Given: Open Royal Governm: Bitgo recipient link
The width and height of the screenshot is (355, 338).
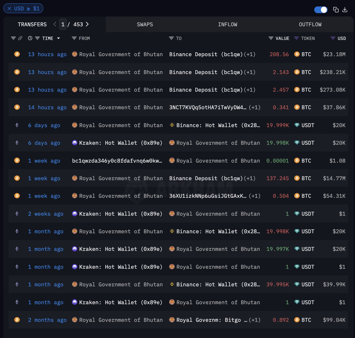Looking at the screenshot, I should click(212, 320).
